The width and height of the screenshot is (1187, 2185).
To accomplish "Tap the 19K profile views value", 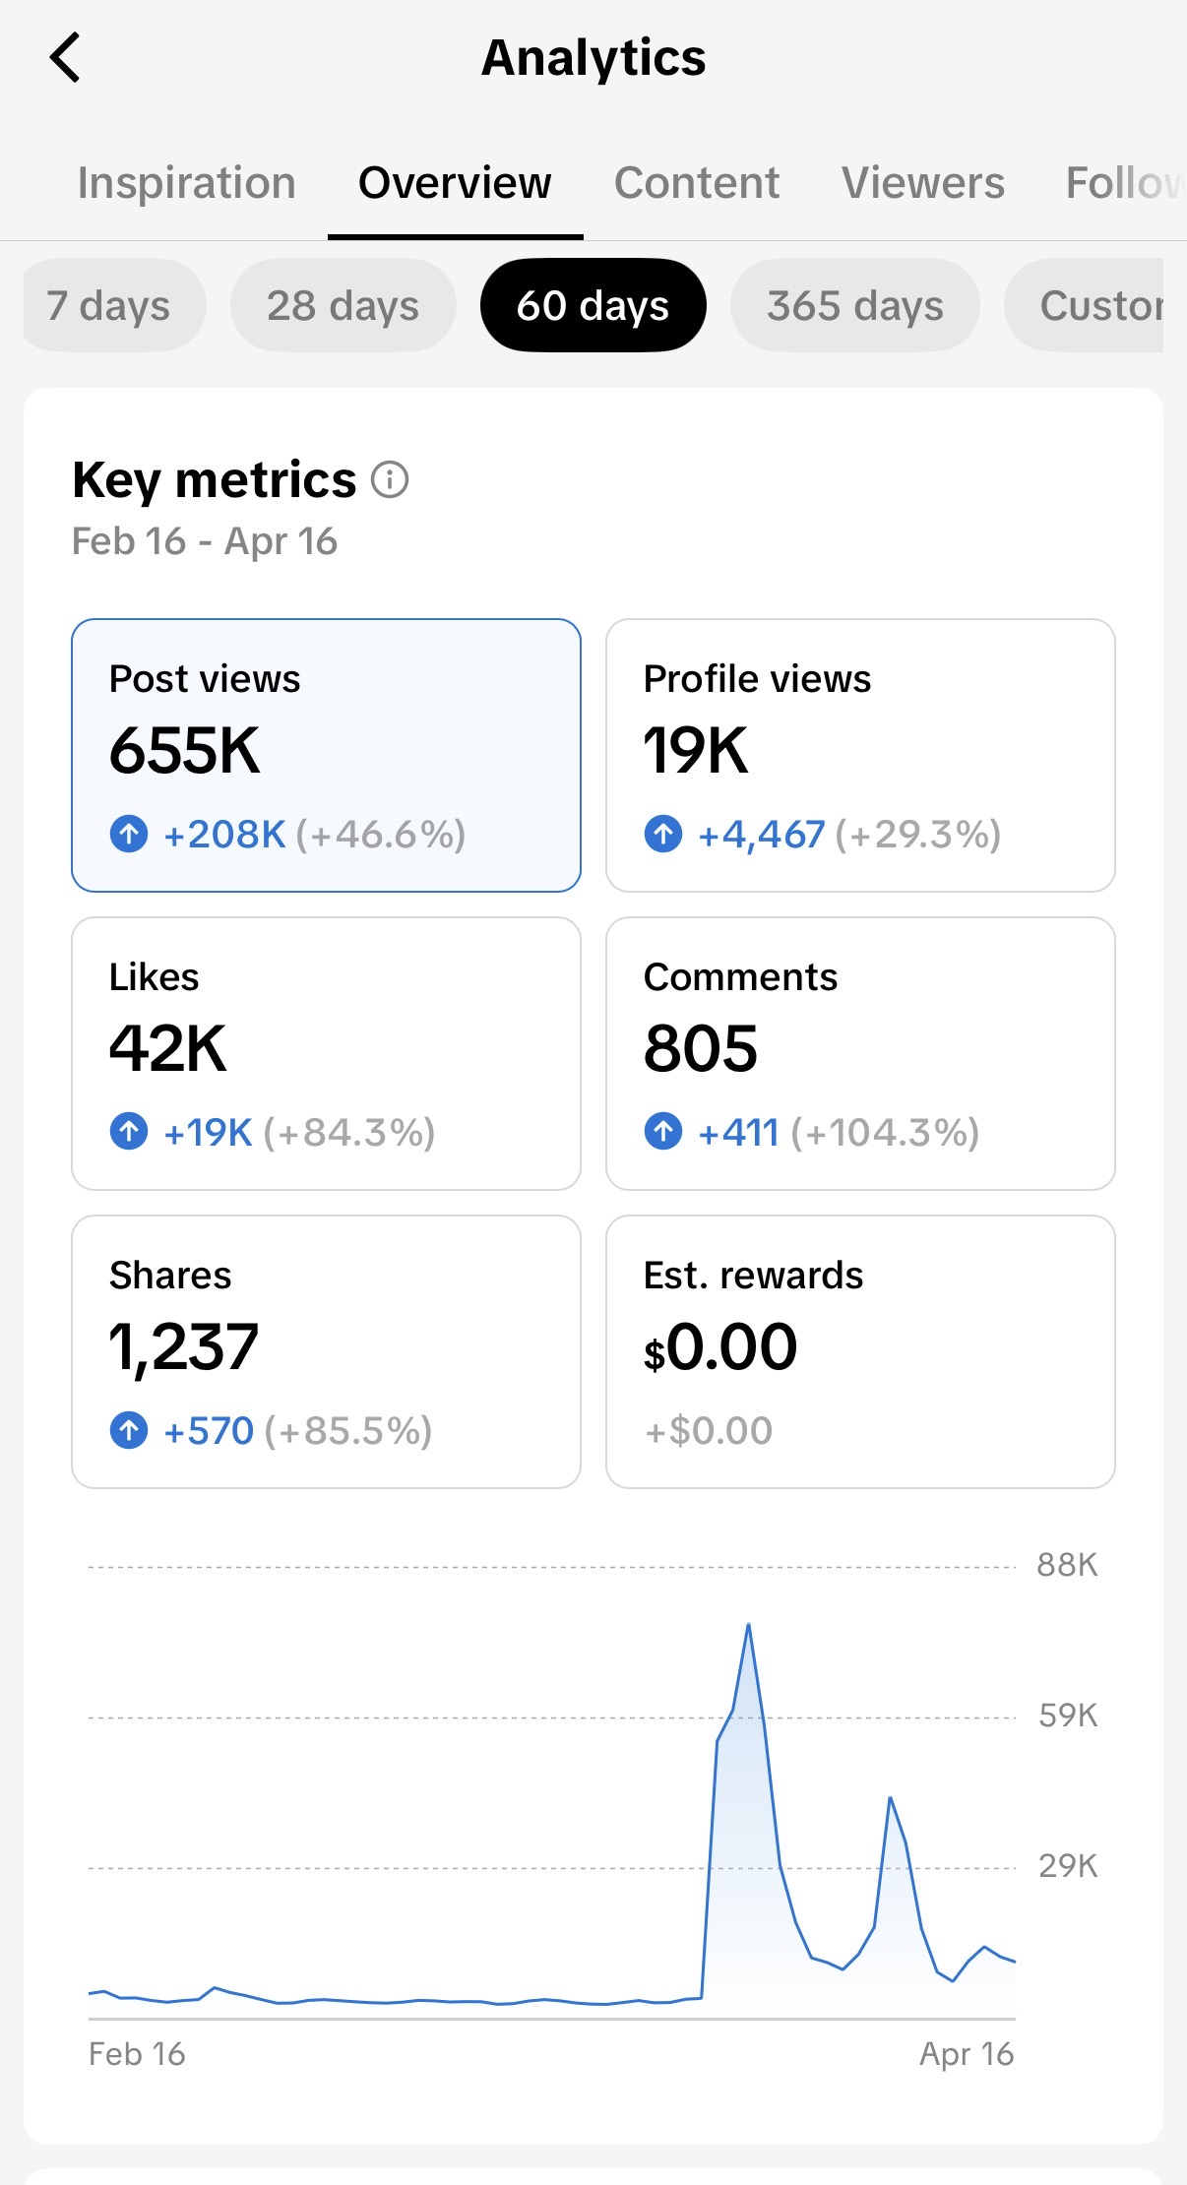I will click(696, 750).
